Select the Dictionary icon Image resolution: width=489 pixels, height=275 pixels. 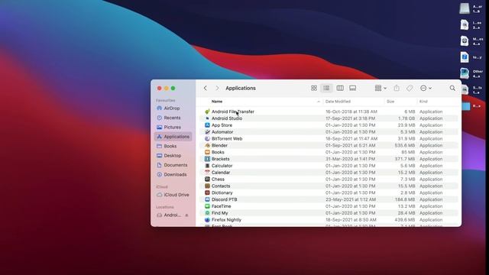(207, 192)
